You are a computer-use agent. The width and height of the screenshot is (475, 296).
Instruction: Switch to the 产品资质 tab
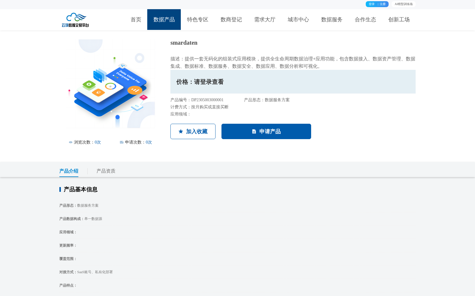tap(106, 171)
